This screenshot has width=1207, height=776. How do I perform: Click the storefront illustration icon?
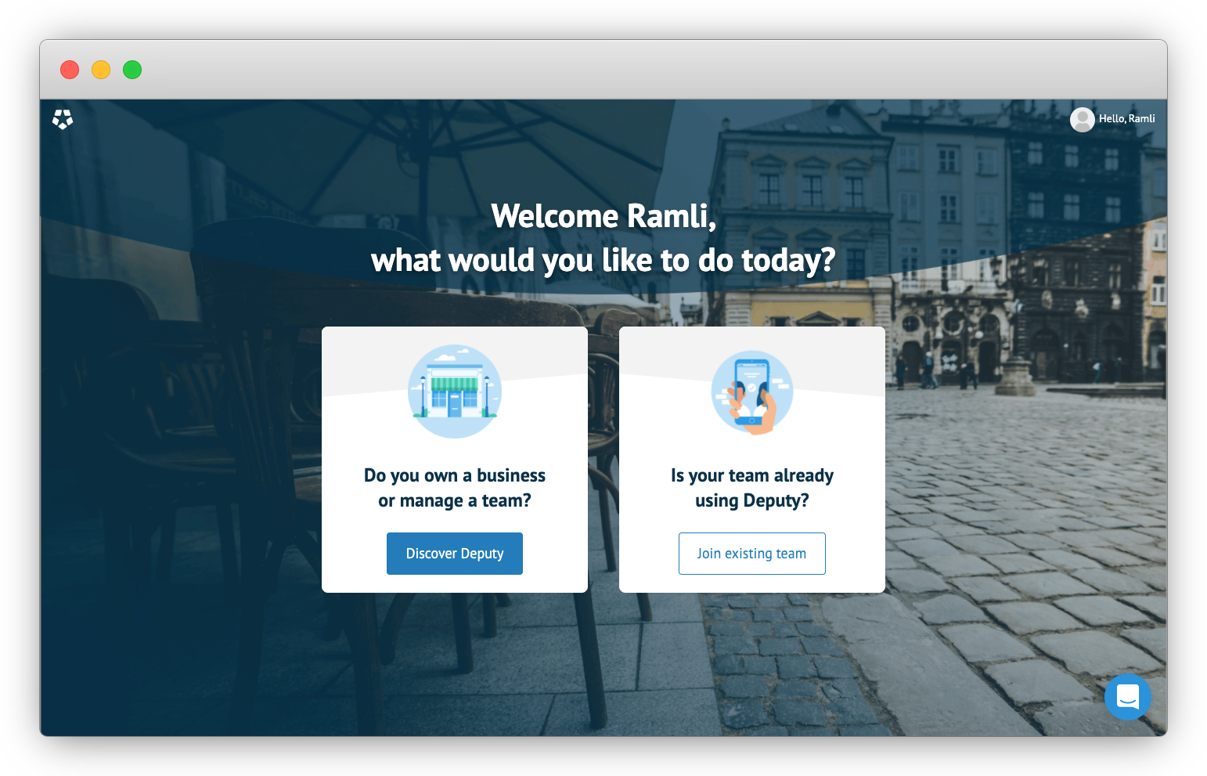(455, 392)
